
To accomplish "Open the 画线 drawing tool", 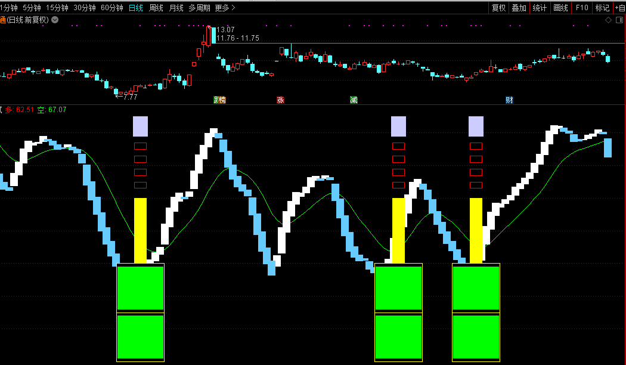I will coord(560,8).
